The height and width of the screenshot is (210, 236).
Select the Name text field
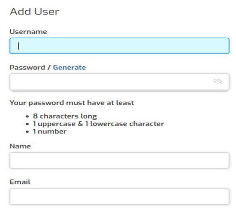(x=120, y=161)
